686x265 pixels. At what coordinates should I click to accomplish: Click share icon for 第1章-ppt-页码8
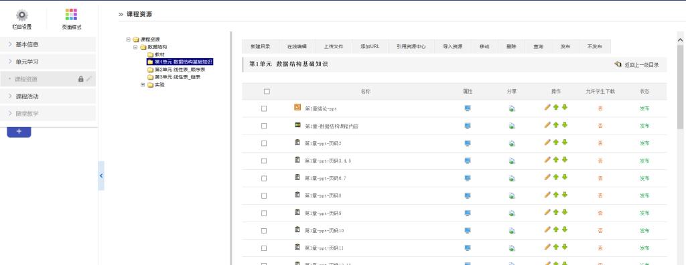(x=512, y=196)
